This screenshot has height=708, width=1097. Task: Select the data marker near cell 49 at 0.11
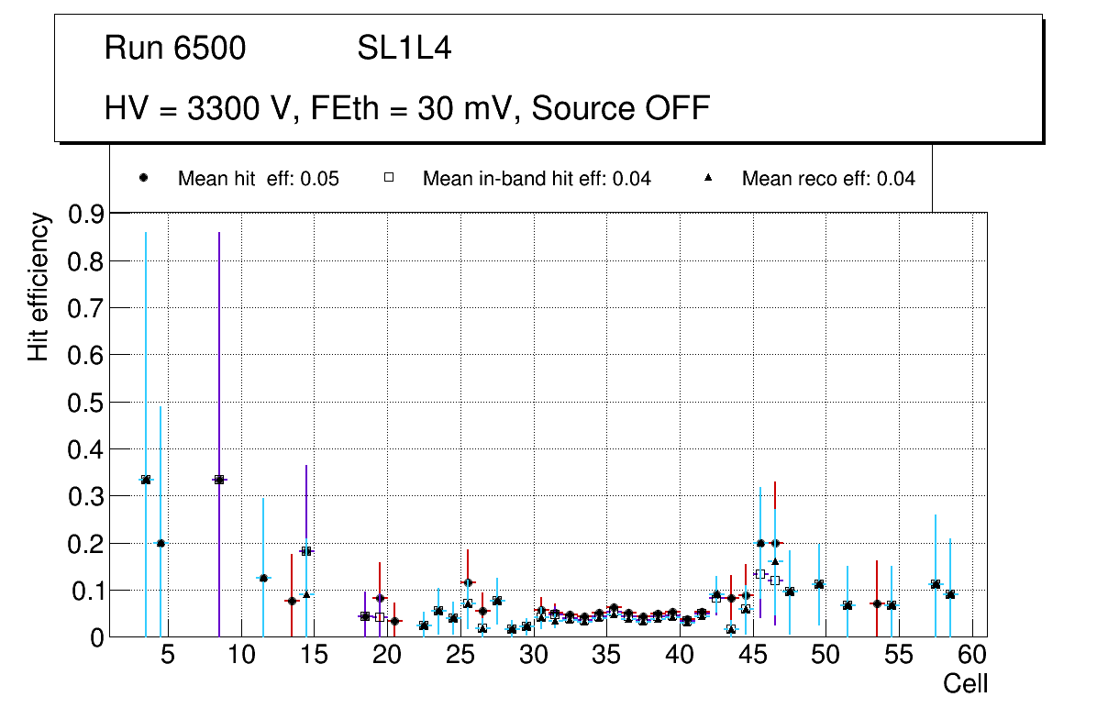[819, 584]
